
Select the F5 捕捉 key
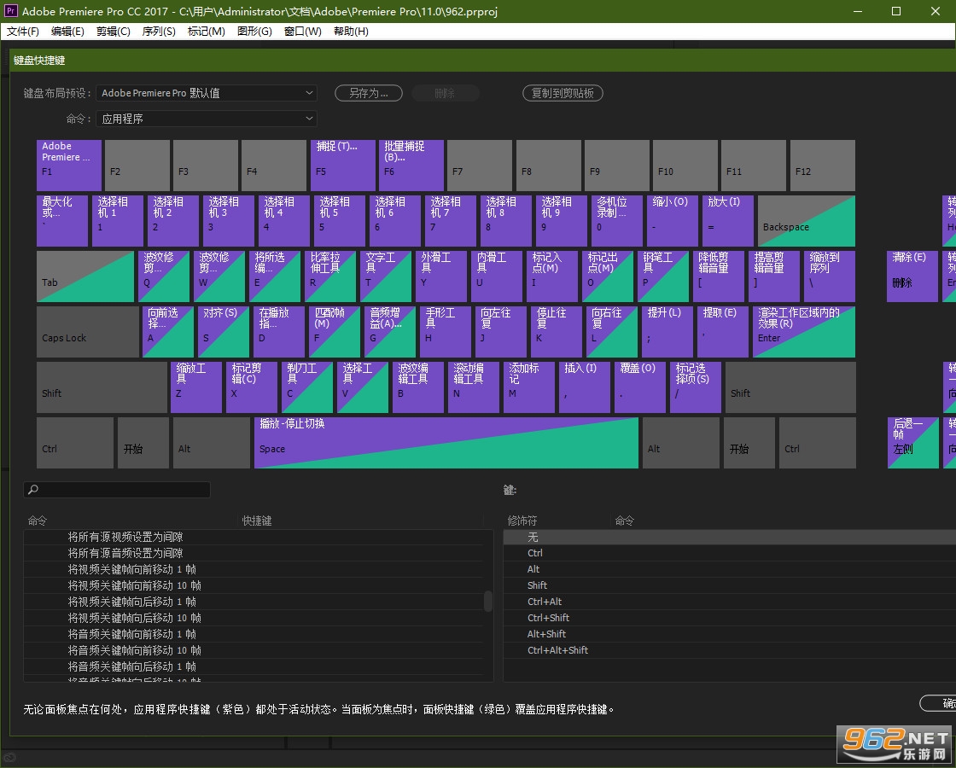tap(343, 166)
